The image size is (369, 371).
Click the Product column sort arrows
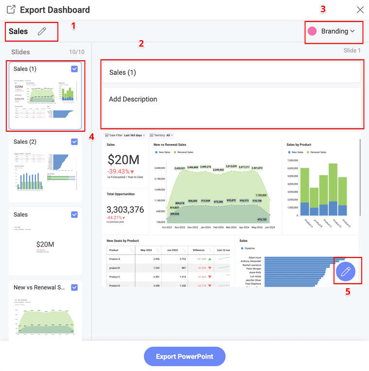point(131,250)
